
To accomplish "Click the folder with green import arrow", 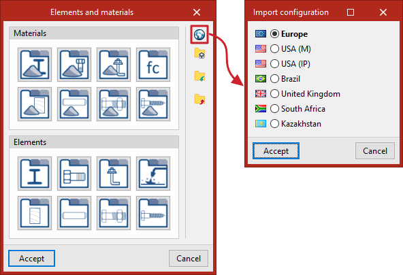I will [x=199, y=76].
